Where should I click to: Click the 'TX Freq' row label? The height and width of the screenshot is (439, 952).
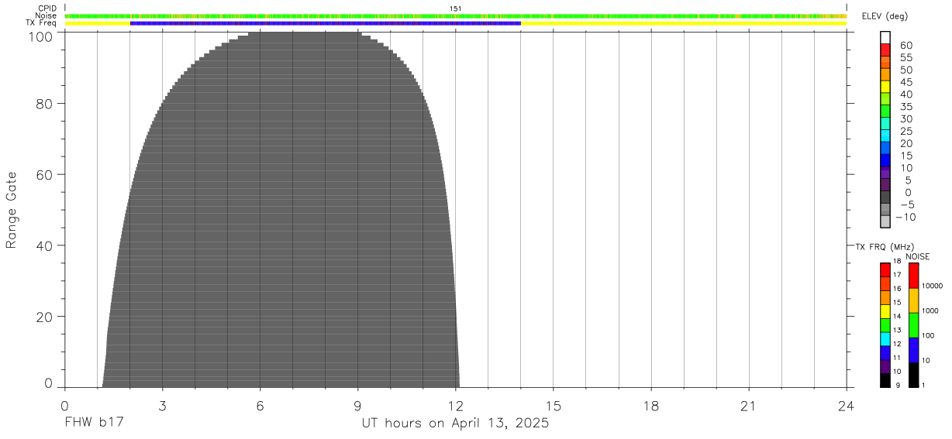(x=43, y=23)
